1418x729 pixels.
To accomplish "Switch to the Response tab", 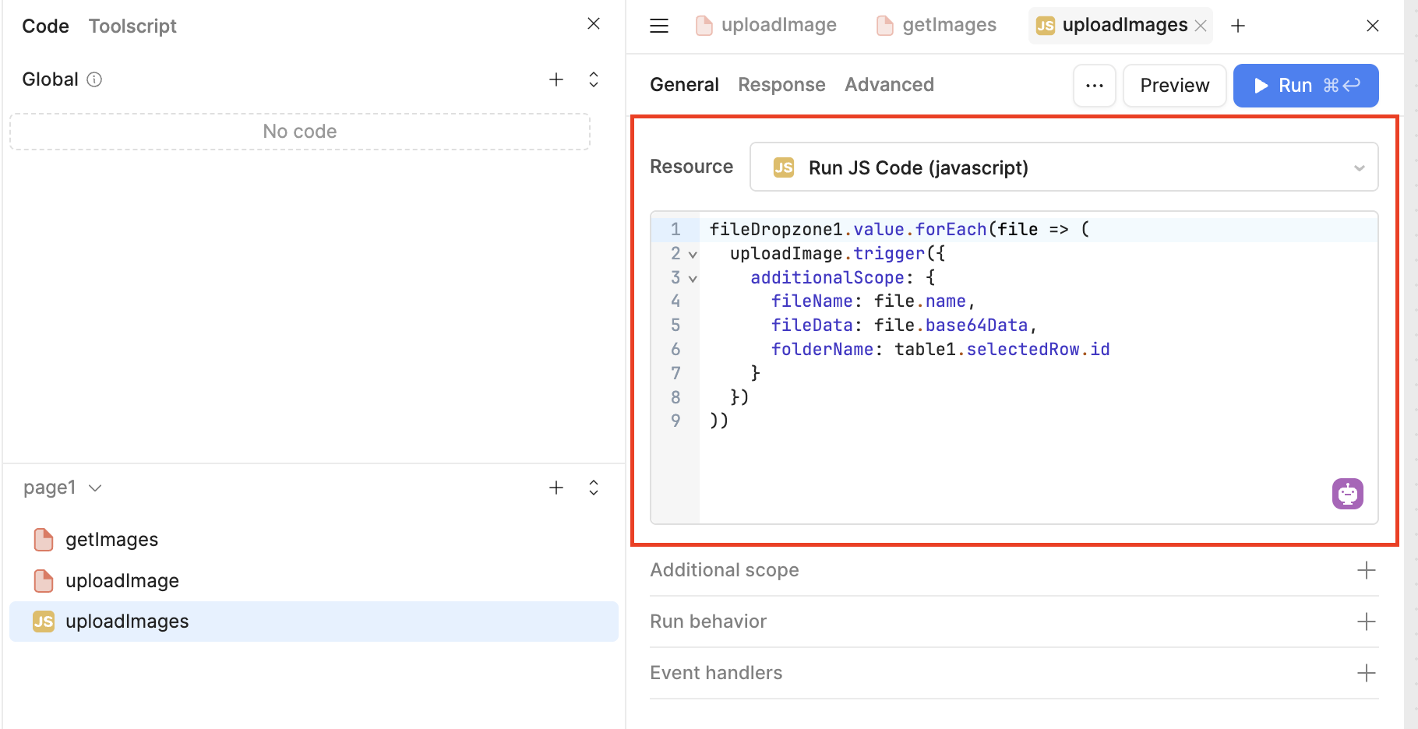I will point(781,85).
